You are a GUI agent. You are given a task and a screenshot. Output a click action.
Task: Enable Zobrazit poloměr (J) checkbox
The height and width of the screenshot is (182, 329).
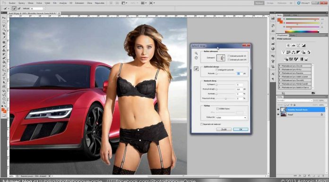point(229,56)
